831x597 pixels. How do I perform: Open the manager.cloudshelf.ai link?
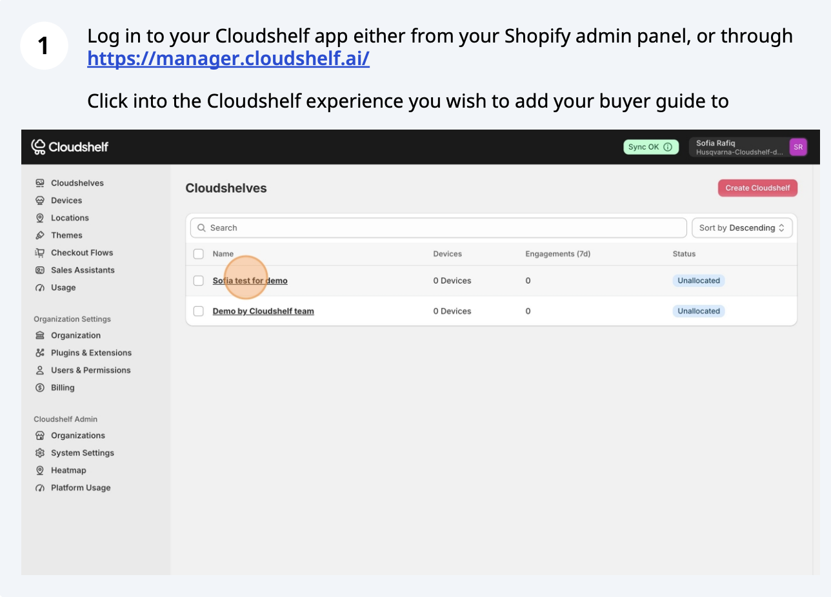pos(228,59)
